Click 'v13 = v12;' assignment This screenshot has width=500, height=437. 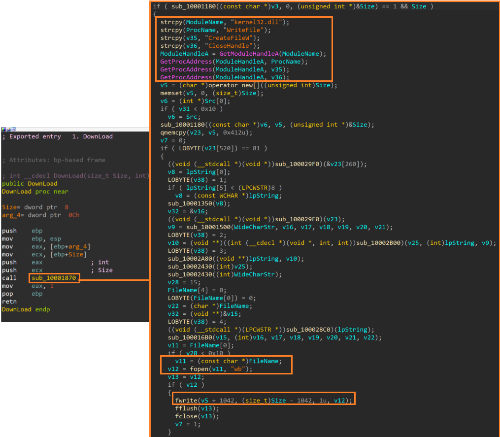click(x=186, y=377)
